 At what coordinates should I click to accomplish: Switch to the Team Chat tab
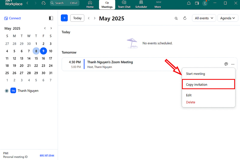coord(124,5)
